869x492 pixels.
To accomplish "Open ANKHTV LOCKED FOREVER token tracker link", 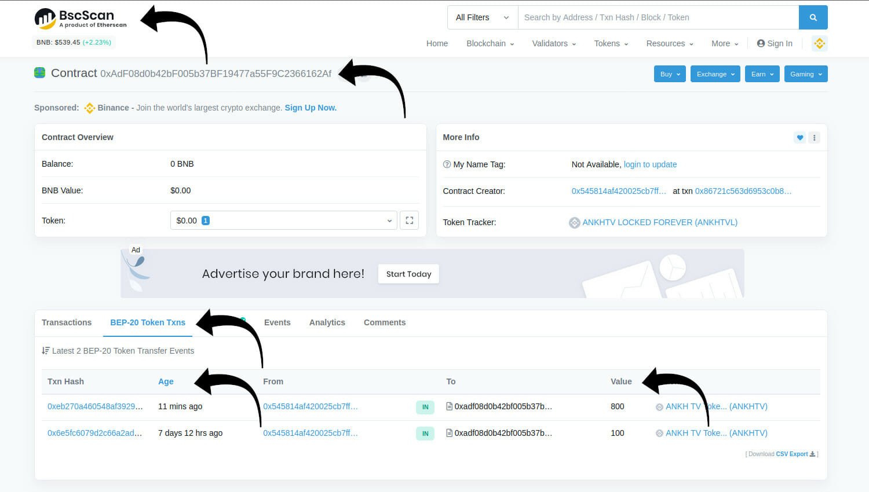I will 659,222.
